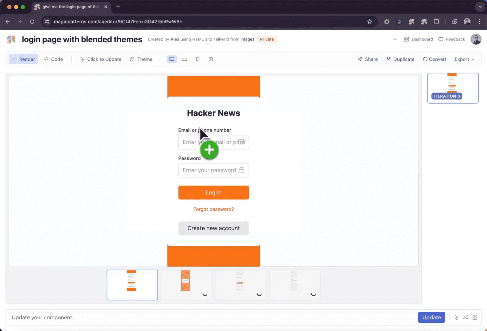Screen dimensions: 487x331
Task: Open the browser Extensions puzzle menu
Action: point(436,21)
